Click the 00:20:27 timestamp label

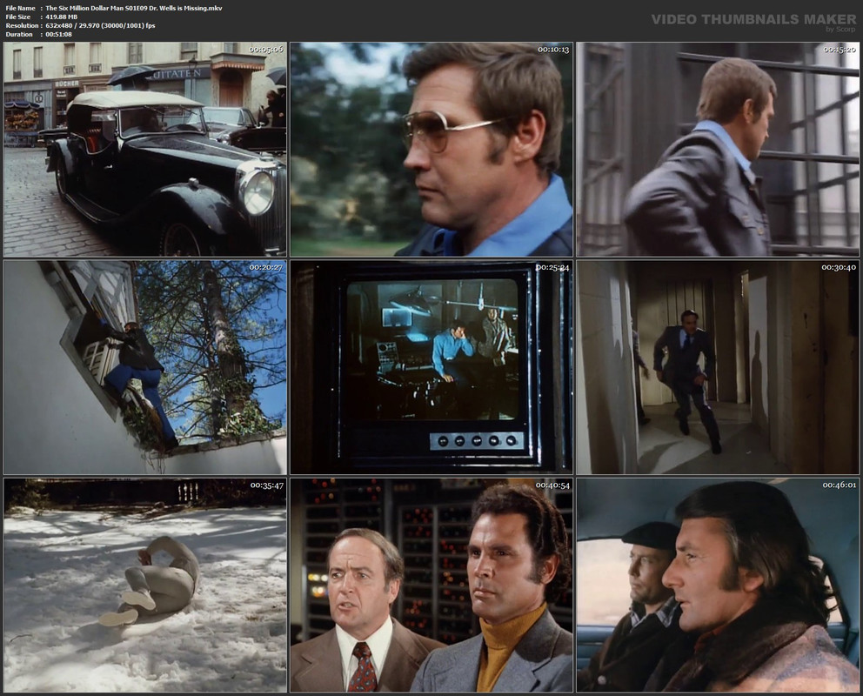[266, 267]
